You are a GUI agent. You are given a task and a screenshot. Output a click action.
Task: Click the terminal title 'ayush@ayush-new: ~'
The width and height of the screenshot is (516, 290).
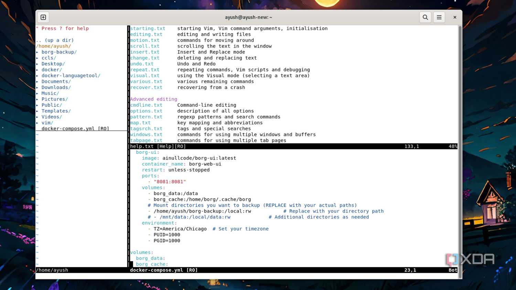click(249, 17)
